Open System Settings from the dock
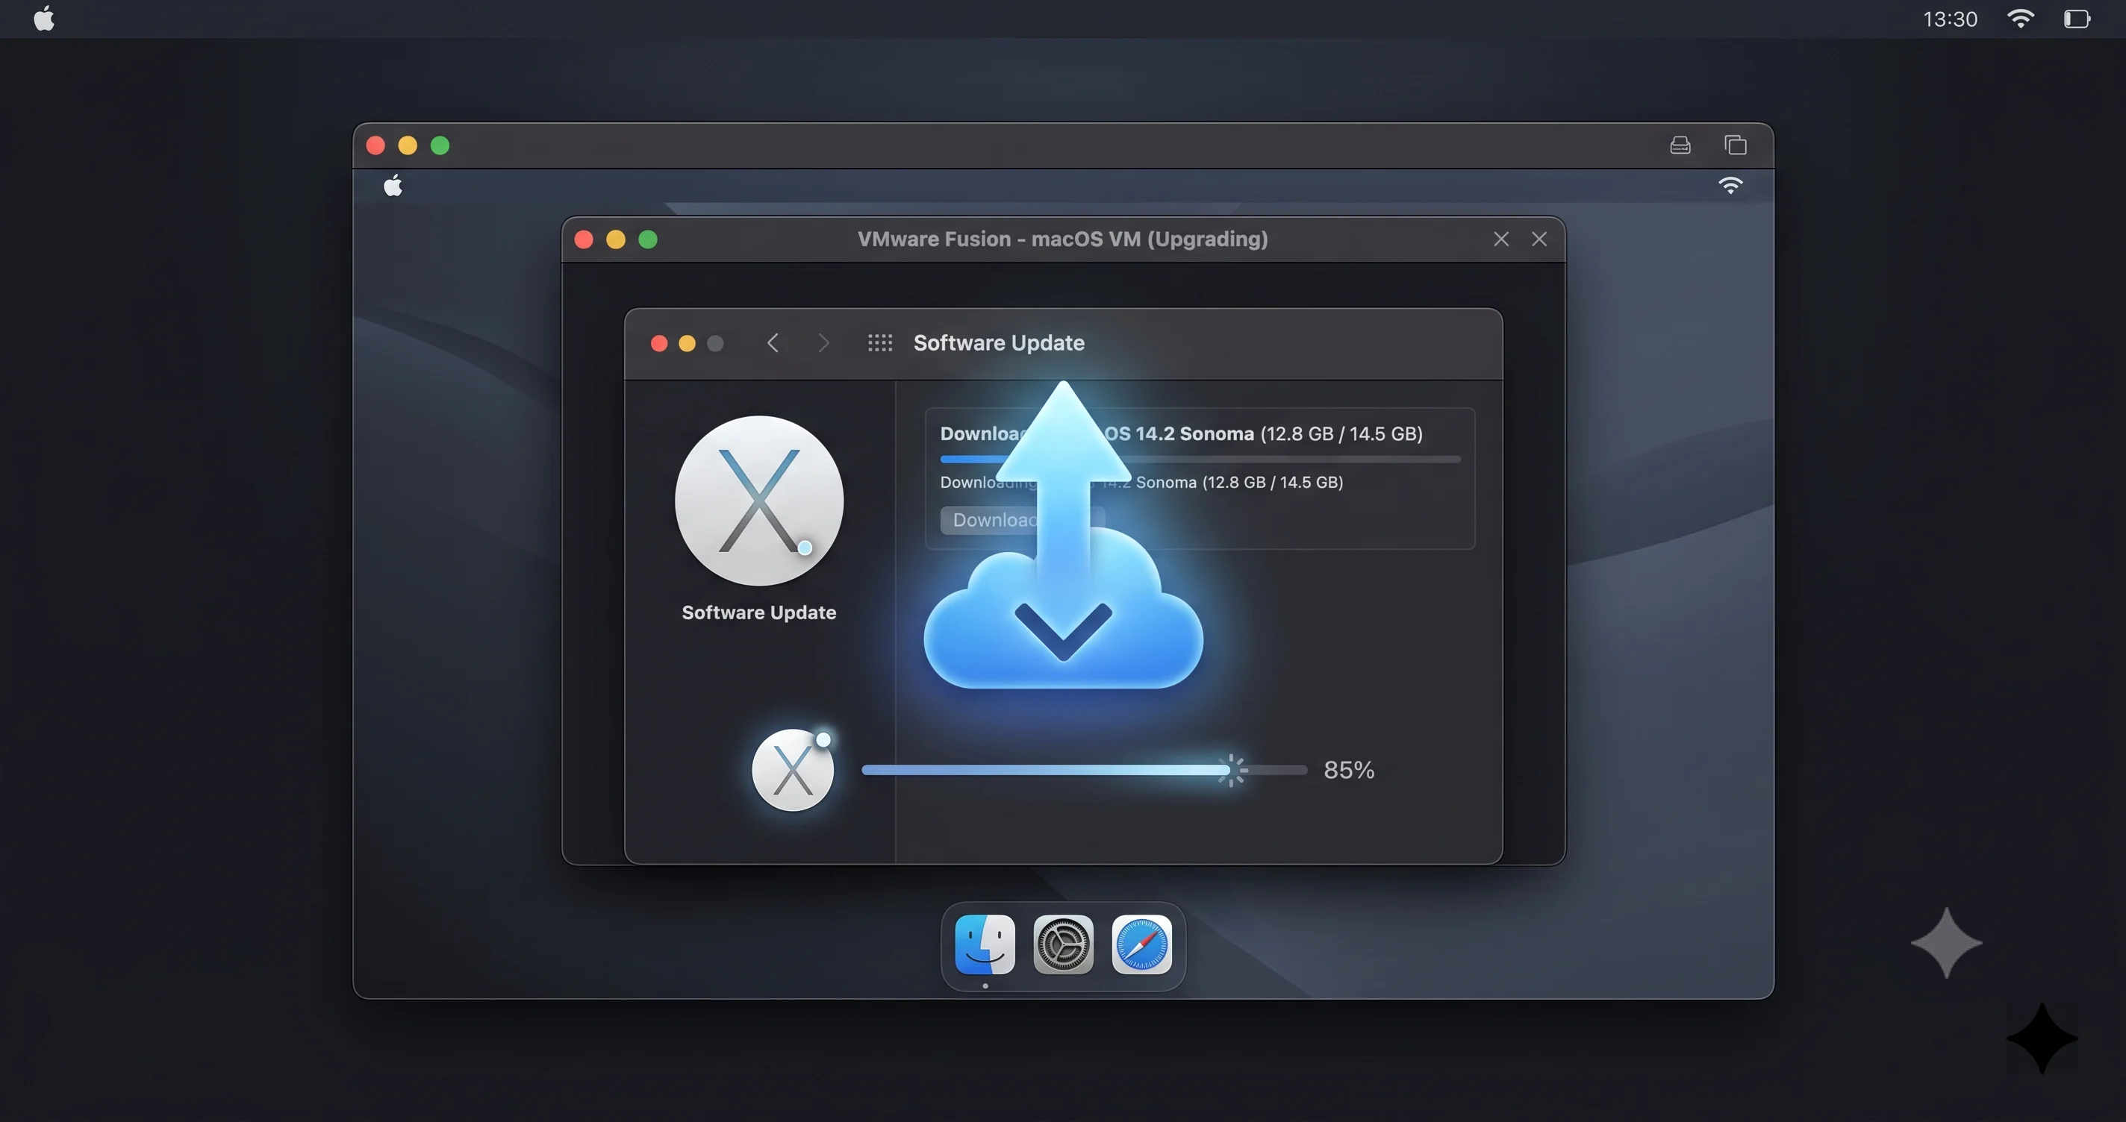 coord(1063,944)
